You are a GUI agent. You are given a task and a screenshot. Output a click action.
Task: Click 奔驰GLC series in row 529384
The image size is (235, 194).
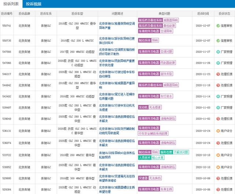click(x=46, y=190)
